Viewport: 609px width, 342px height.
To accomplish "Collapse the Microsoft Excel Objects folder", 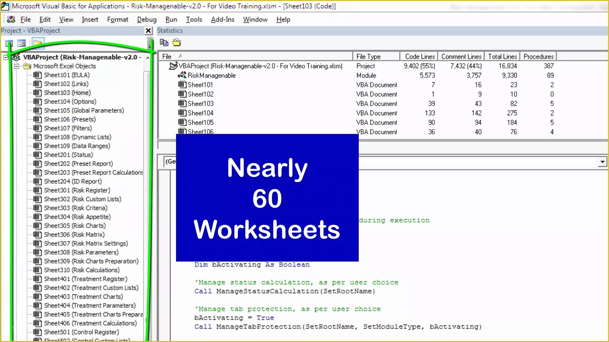I will click(16, 66).
